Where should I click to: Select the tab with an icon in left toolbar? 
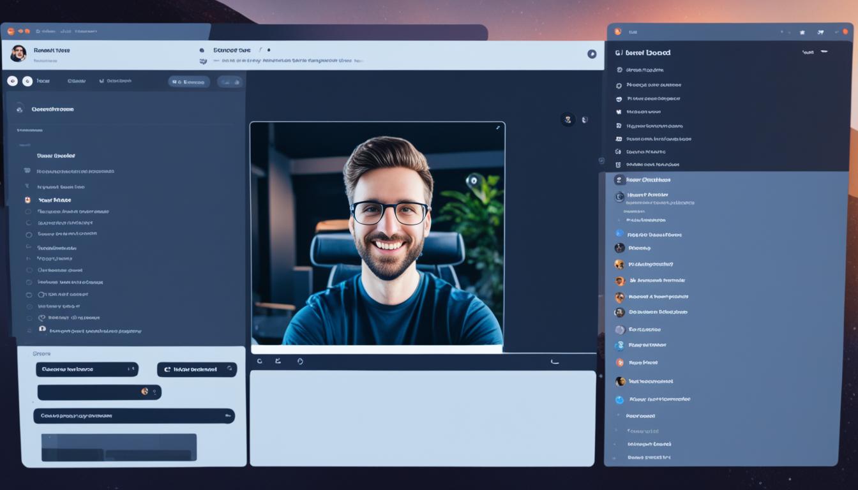[115, 81]
